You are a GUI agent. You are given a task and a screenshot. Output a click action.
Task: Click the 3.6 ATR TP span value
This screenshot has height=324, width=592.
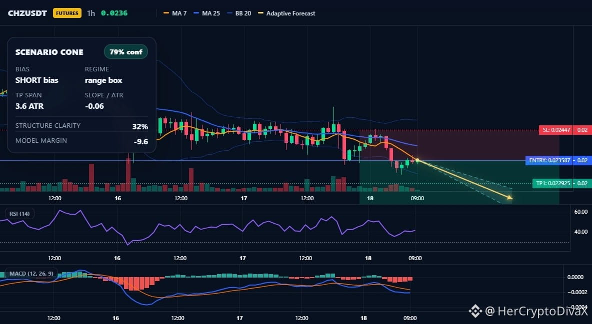[x=29, y=106]
